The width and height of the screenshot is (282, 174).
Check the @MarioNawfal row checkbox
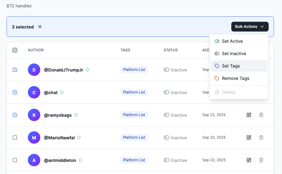click(x=15, y=137)
